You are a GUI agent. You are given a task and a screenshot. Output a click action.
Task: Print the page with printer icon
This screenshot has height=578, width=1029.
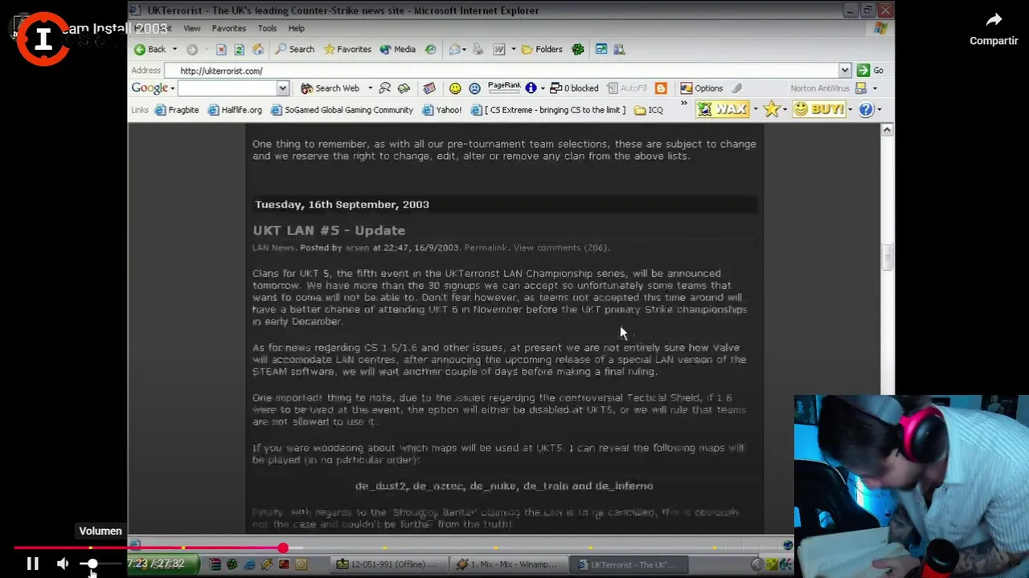click(x=478, y=50)
